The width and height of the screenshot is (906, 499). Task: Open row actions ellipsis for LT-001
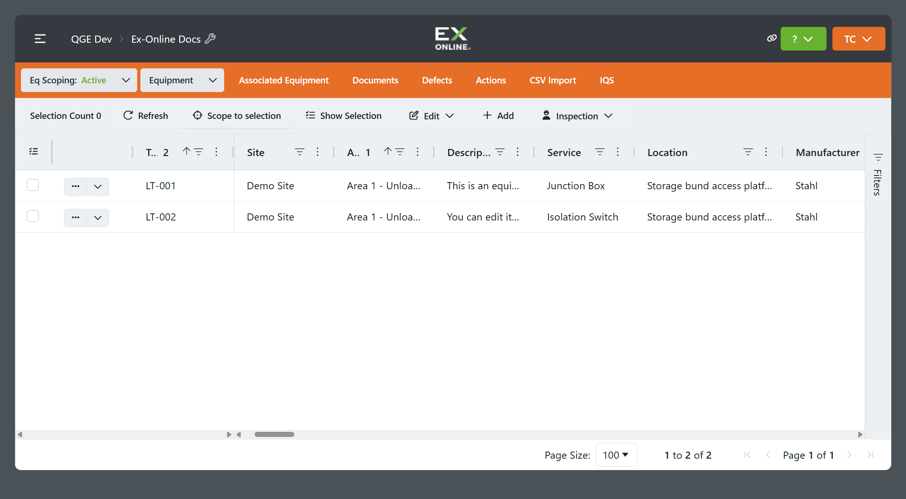76,186
